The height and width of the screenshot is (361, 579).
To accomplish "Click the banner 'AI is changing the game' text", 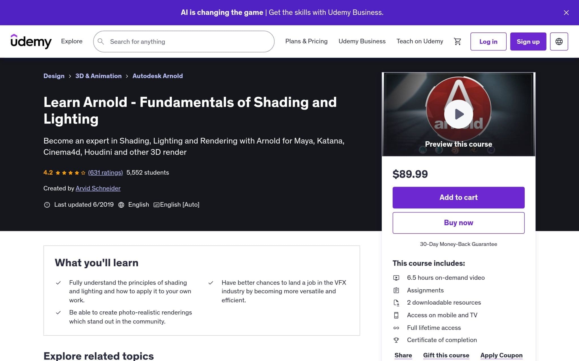I will coord(222,12).
